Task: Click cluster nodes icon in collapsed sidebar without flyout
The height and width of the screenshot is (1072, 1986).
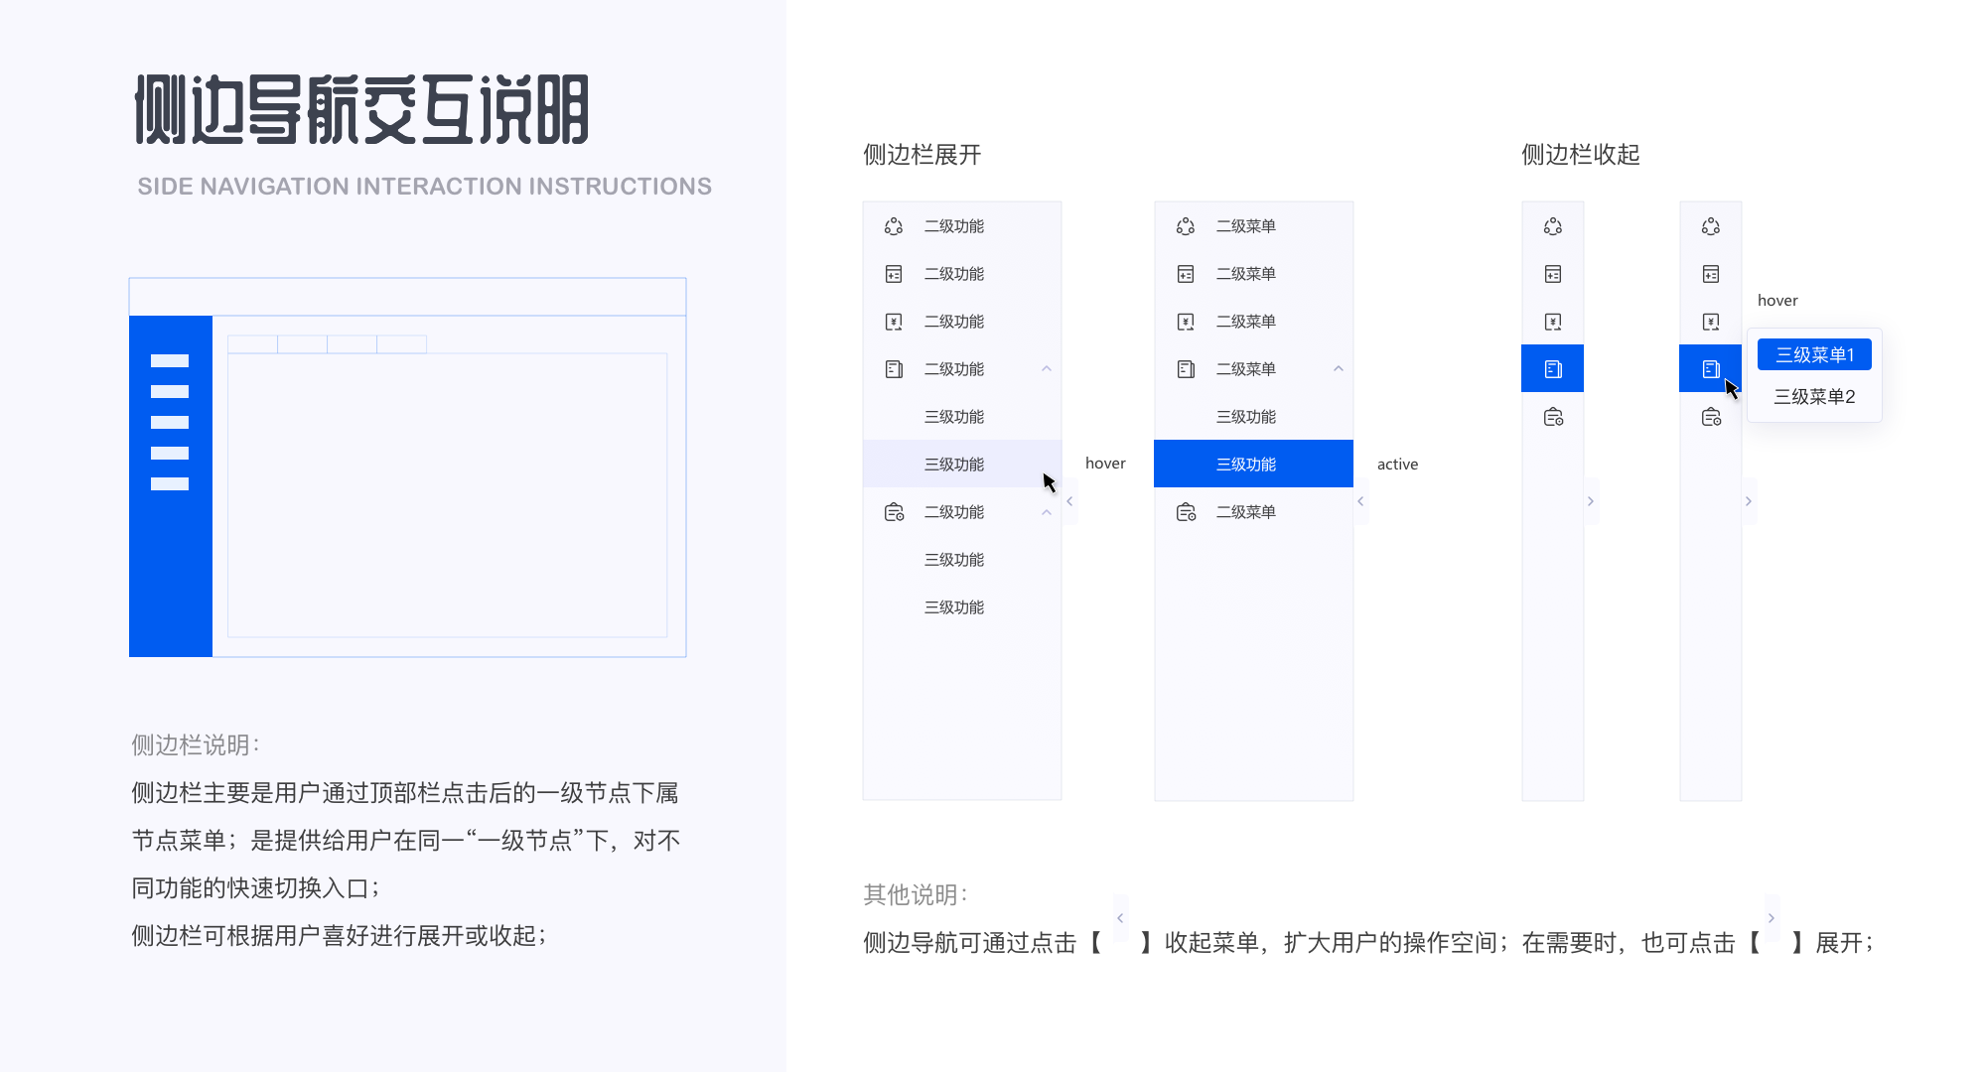Action: tap(1553, 226)
